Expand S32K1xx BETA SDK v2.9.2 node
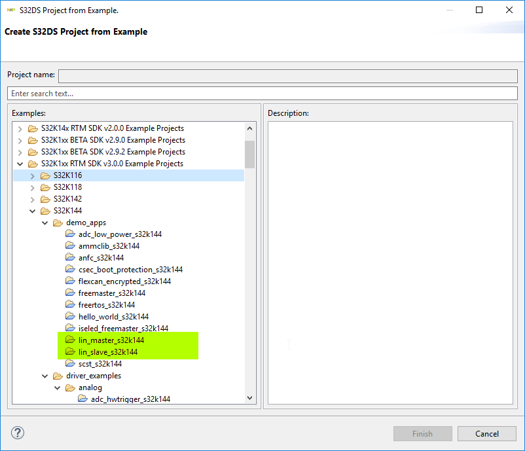 coord(20,153)
